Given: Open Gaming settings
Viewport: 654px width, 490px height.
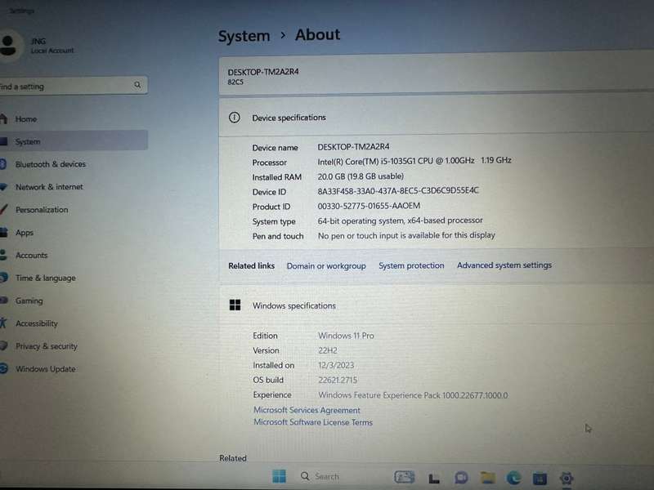Looking at the screenshot, I should coord(74,301).
